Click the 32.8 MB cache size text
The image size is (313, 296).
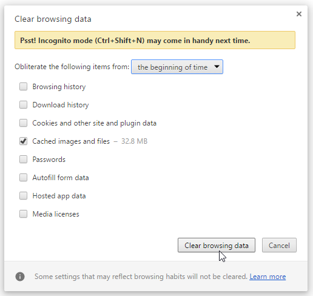coord(134,141)
